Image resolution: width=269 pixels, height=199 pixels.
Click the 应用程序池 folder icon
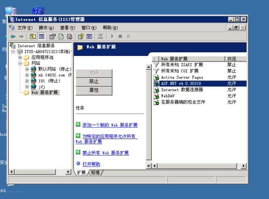(x=26, y=58)
